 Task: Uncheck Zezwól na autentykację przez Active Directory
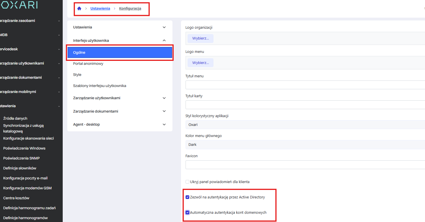(187, 197)
